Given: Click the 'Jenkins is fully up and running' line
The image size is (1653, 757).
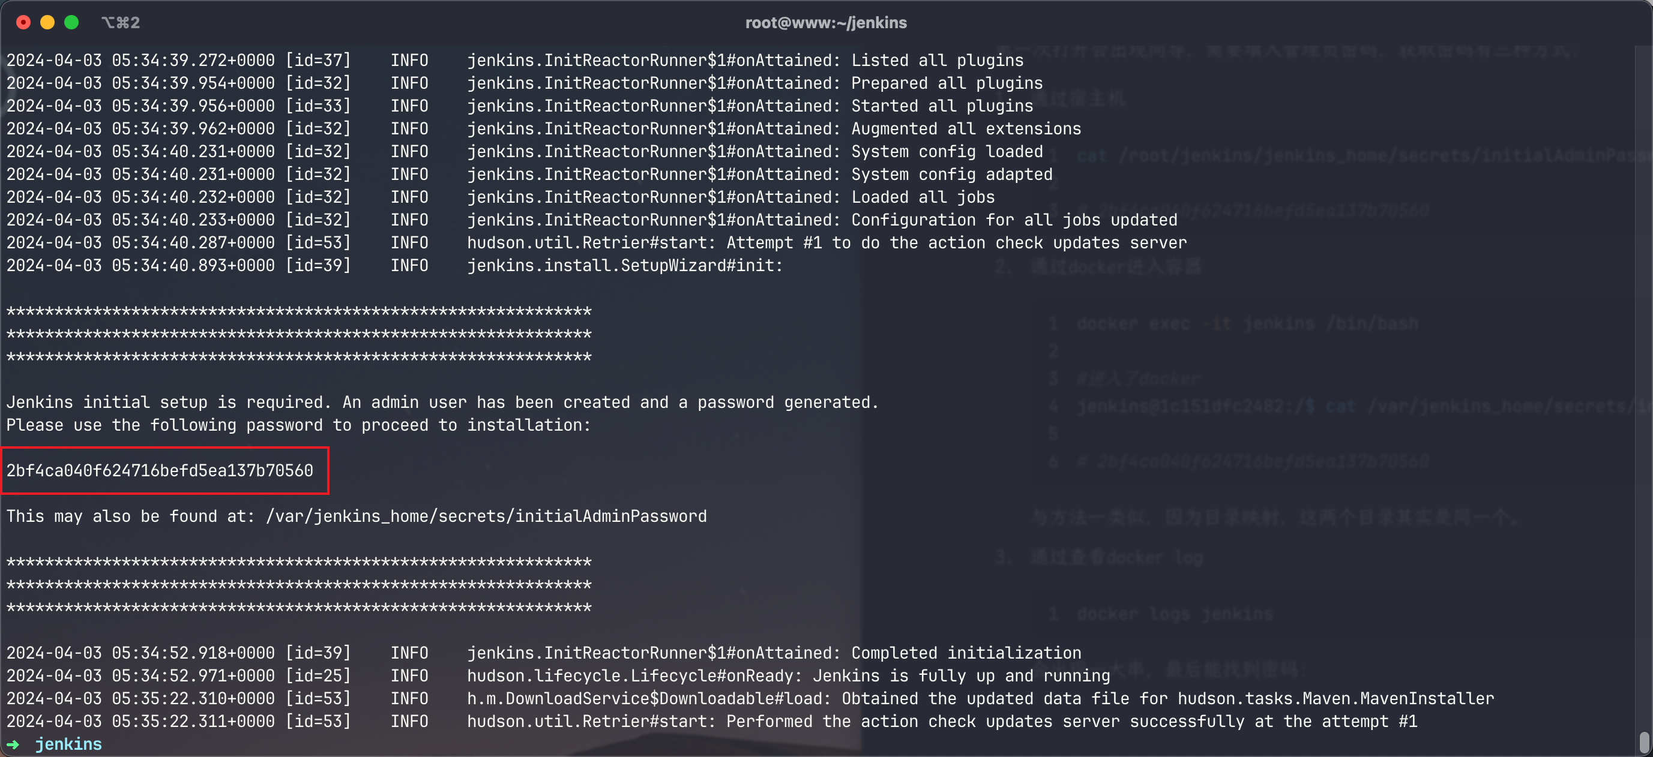Looking at the screenshot, I should (x=962, y=675).
